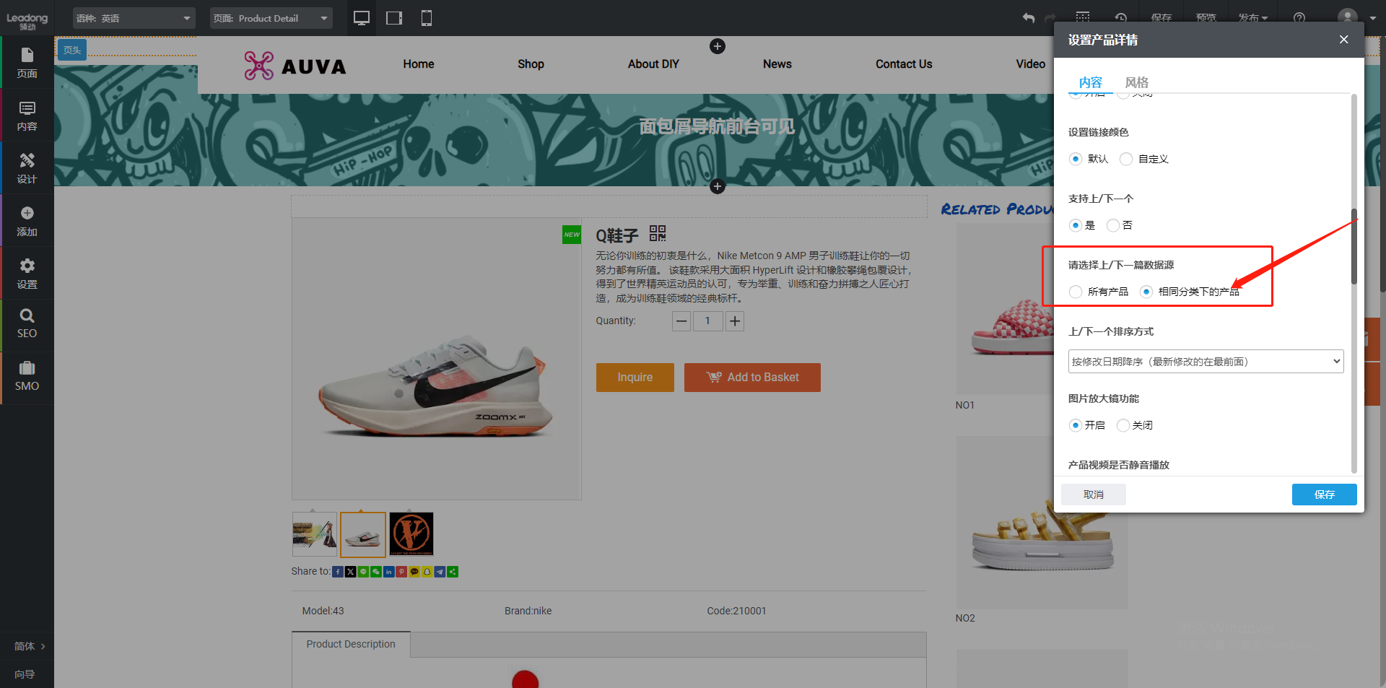Turn off image magnifier with 关闭
Viewport: 1386px width, 688px height.
(x=1123, y=425)
